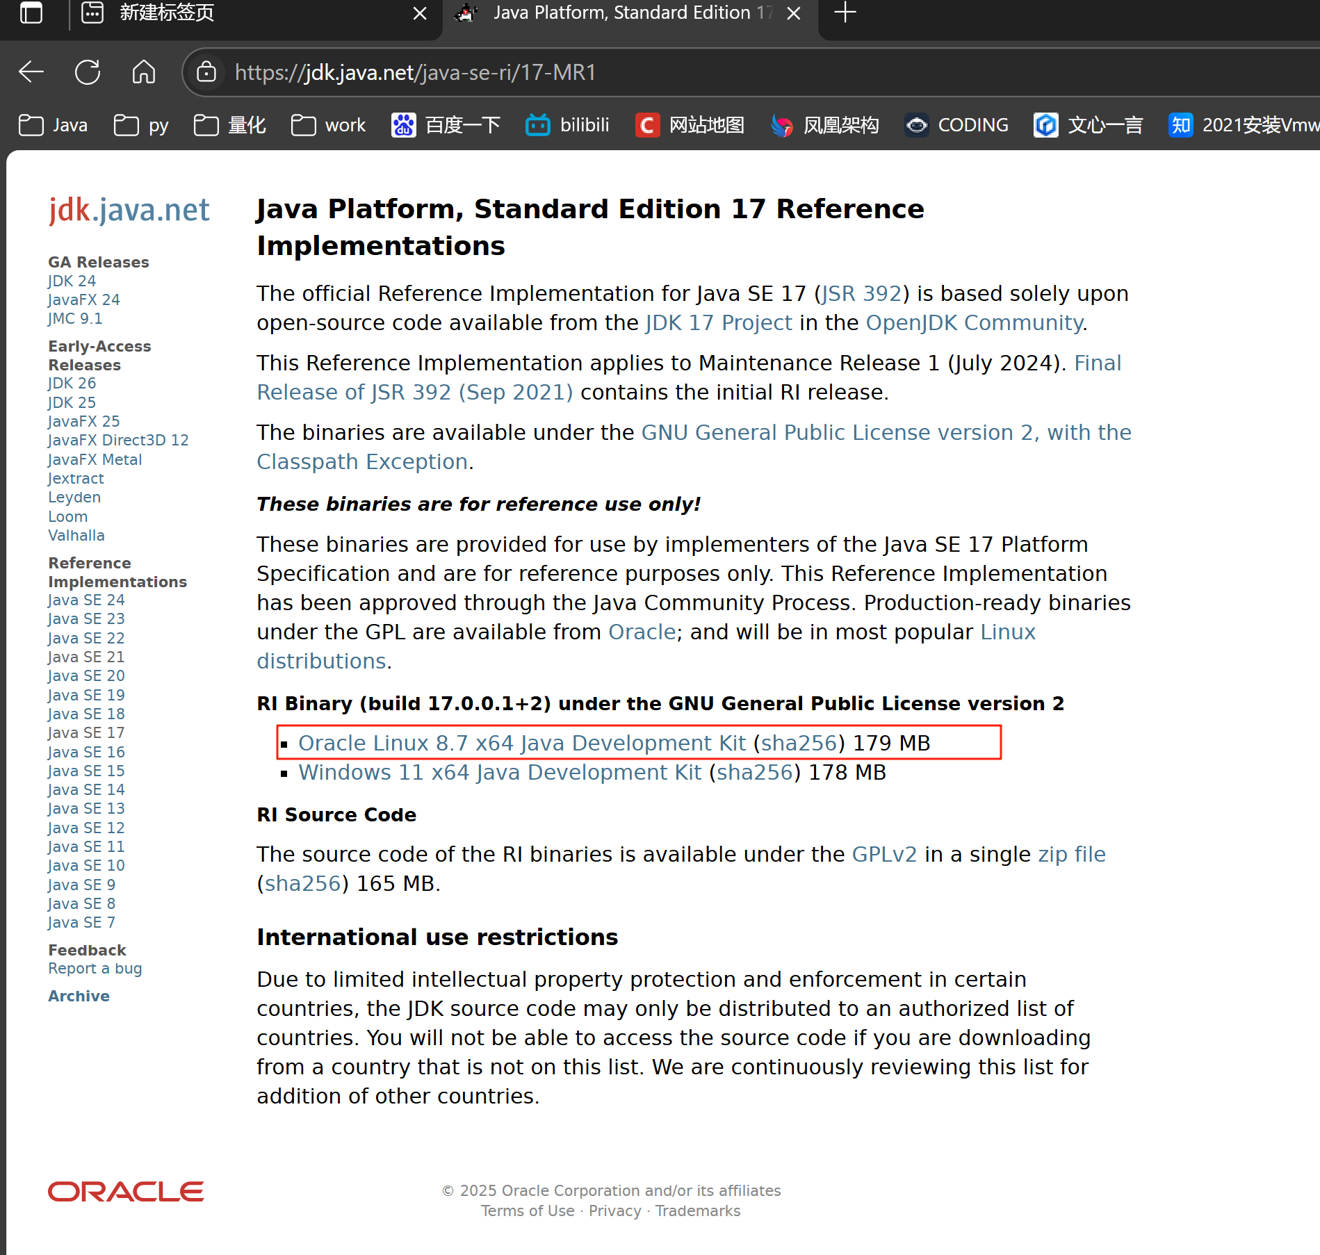Open Jextract link

(x=76, y=478)
